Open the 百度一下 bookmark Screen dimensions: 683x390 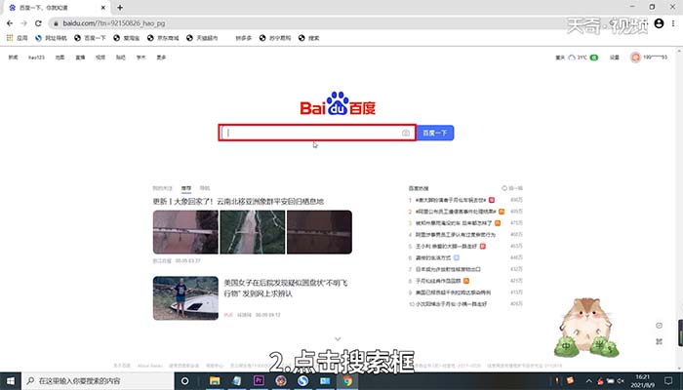coord(90,38)
